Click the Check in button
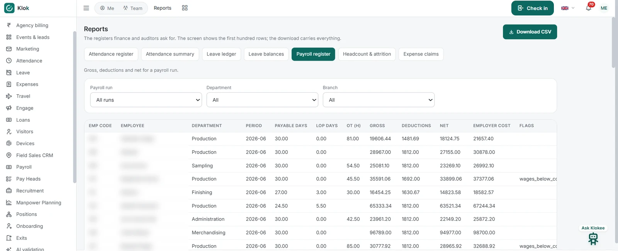The height and width of the screenshot is (251, 618). 532,8
